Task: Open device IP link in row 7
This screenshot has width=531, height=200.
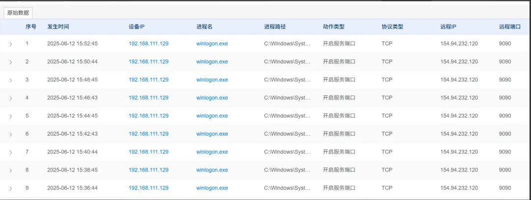Action: (x=148, y=152)
